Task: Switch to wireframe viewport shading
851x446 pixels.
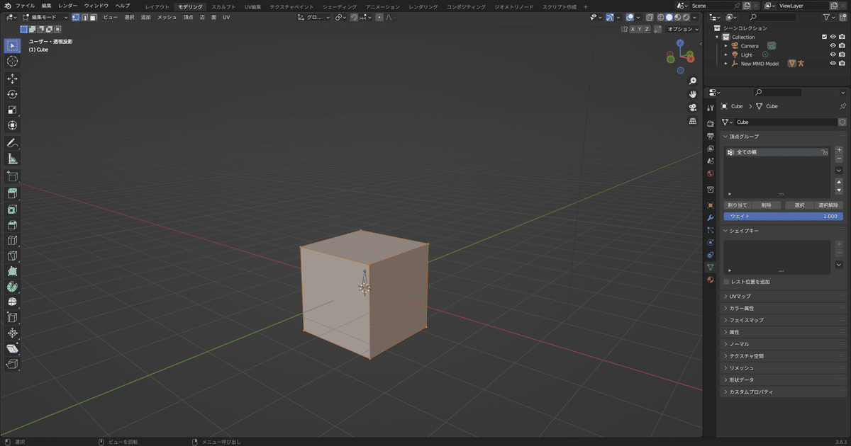Action: (661, 17)
